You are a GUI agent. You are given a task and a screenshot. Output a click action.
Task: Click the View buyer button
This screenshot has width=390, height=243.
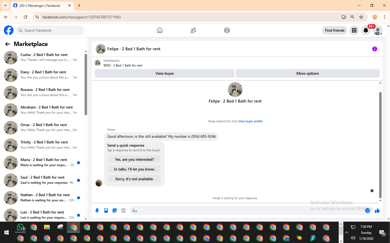pos(165,73)
